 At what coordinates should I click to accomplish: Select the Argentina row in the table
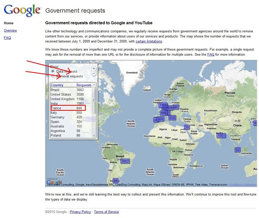click(71, 131)
